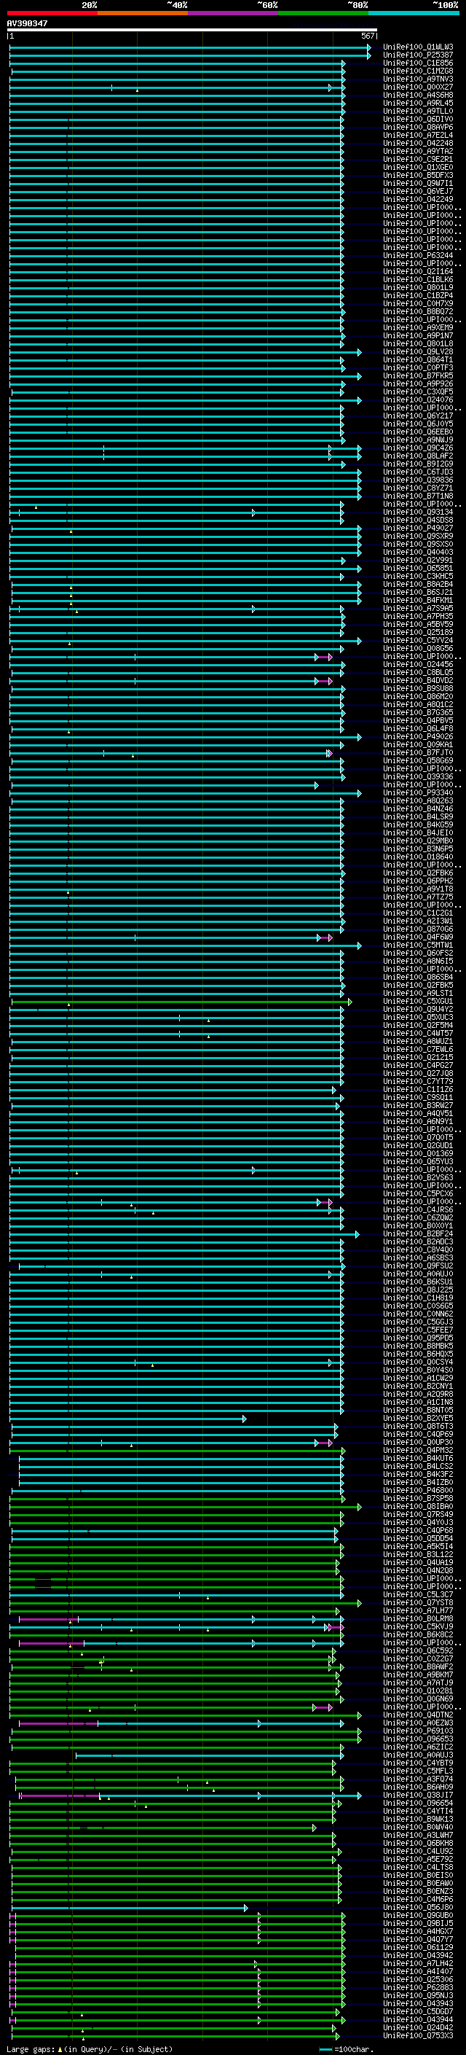Click label UniRef100_C1I1Z6

tap(417, 1089)
